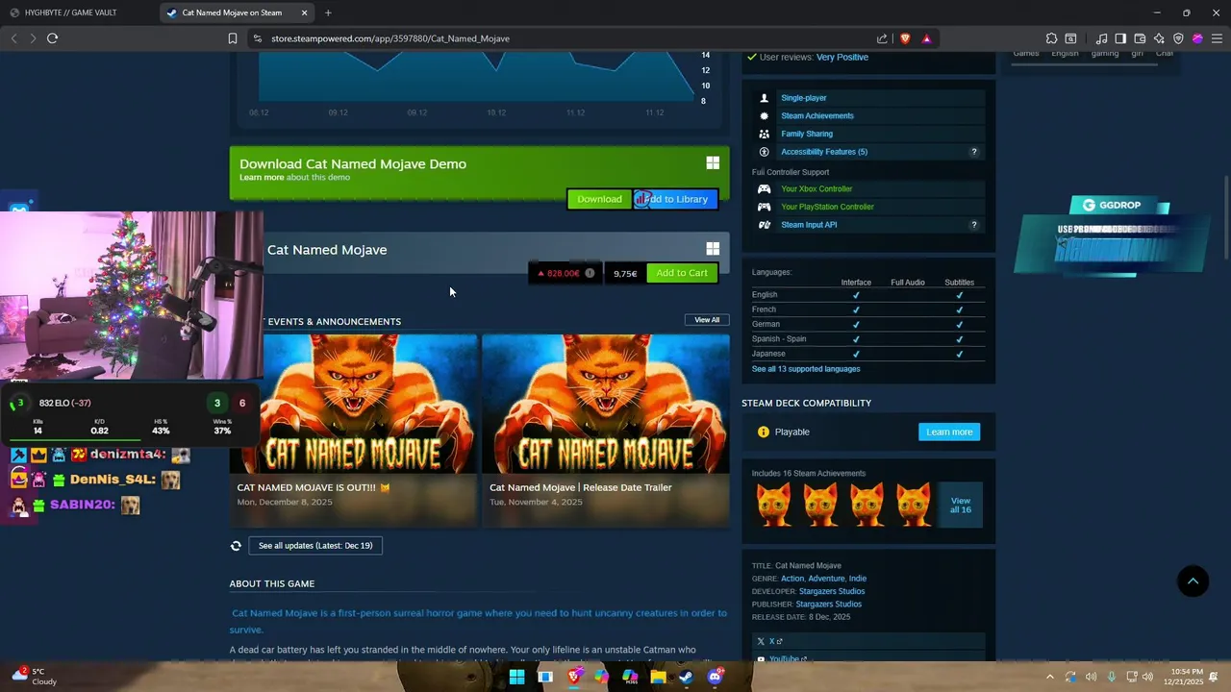1231x692 pixels.
Task: Open the Very Positive user reviews link
Action: click(x=842, y=57)
